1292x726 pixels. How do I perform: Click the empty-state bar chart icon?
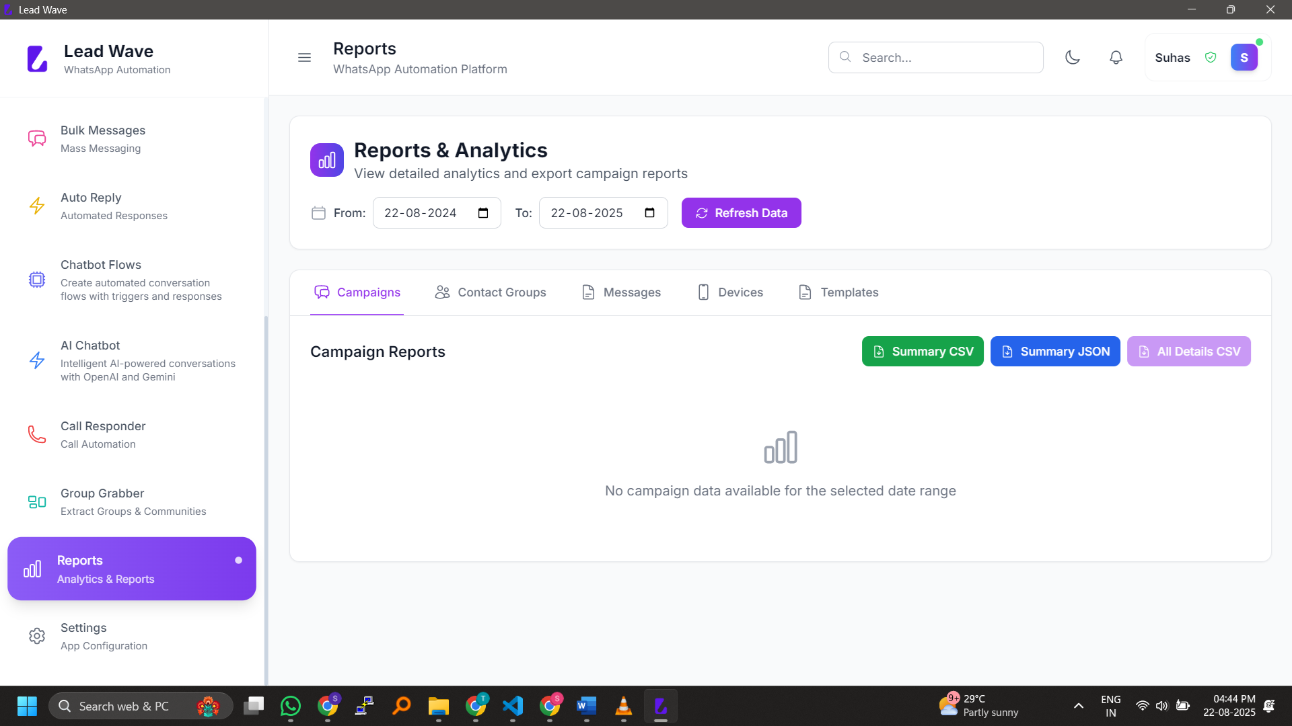click(x=781, y=447)
